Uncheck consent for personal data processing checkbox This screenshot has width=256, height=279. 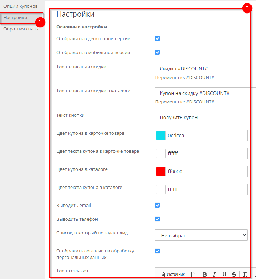(157, 251)
